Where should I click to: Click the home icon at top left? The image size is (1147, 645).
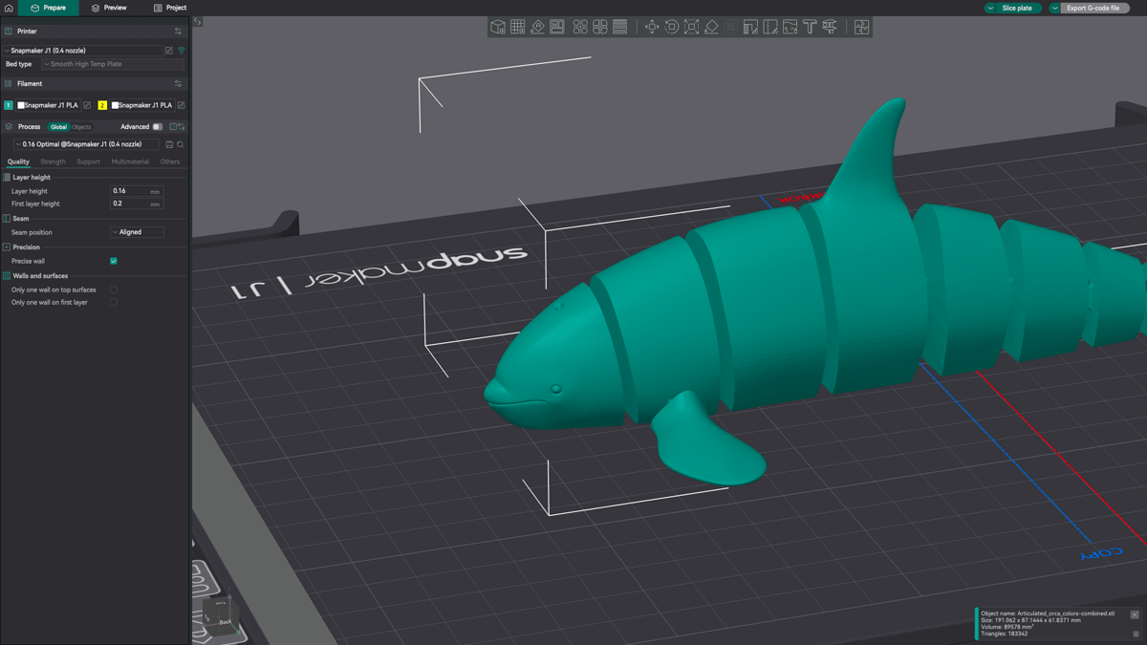(9, 8)
